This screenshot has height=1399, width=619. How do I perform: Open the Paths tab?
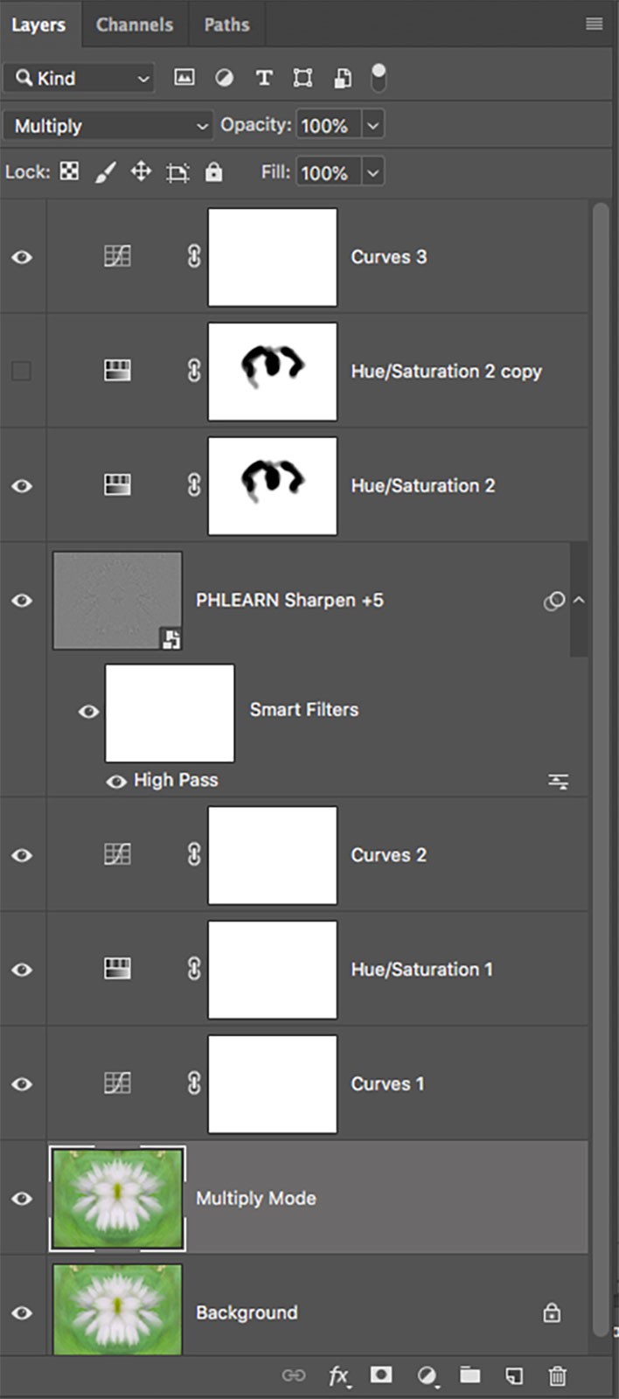click(x=226, y=24)
